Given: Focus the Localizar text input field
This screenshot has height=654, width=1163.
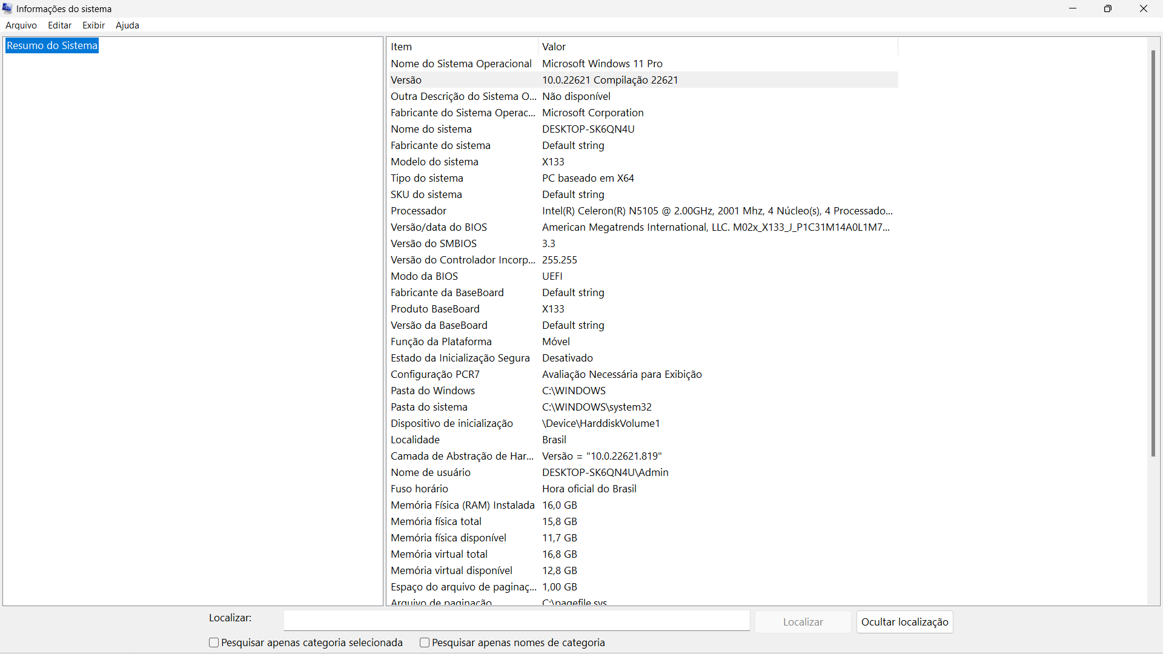Looking at the screenshot, I should pyautogui.click(x=516, y=621).
